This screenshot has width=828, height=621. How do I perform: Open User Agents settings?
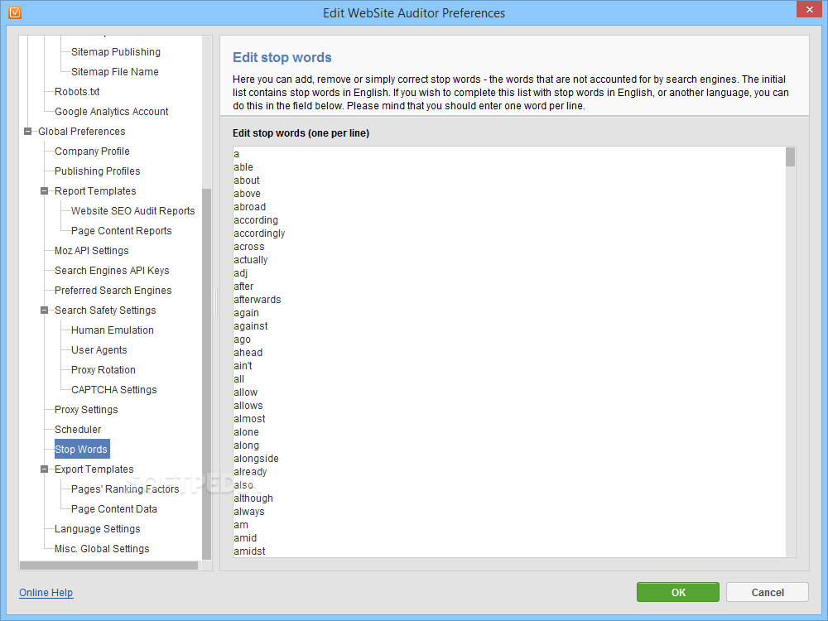click(x=99, y=350)
